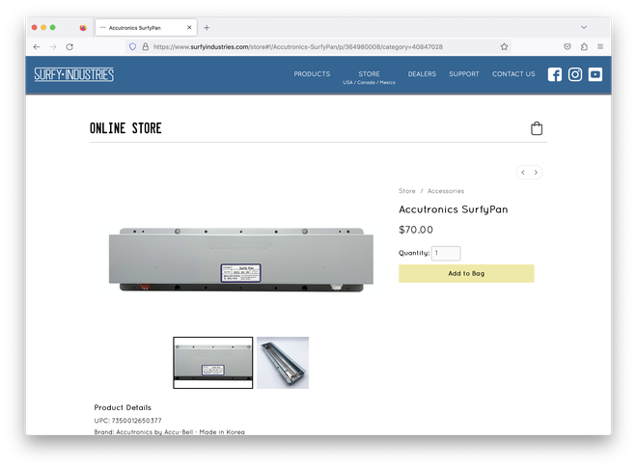
Task: Click the Store breadcrumb link
Action: tap(407, 191)
